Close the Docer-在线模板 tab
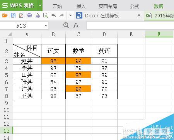 139,15
